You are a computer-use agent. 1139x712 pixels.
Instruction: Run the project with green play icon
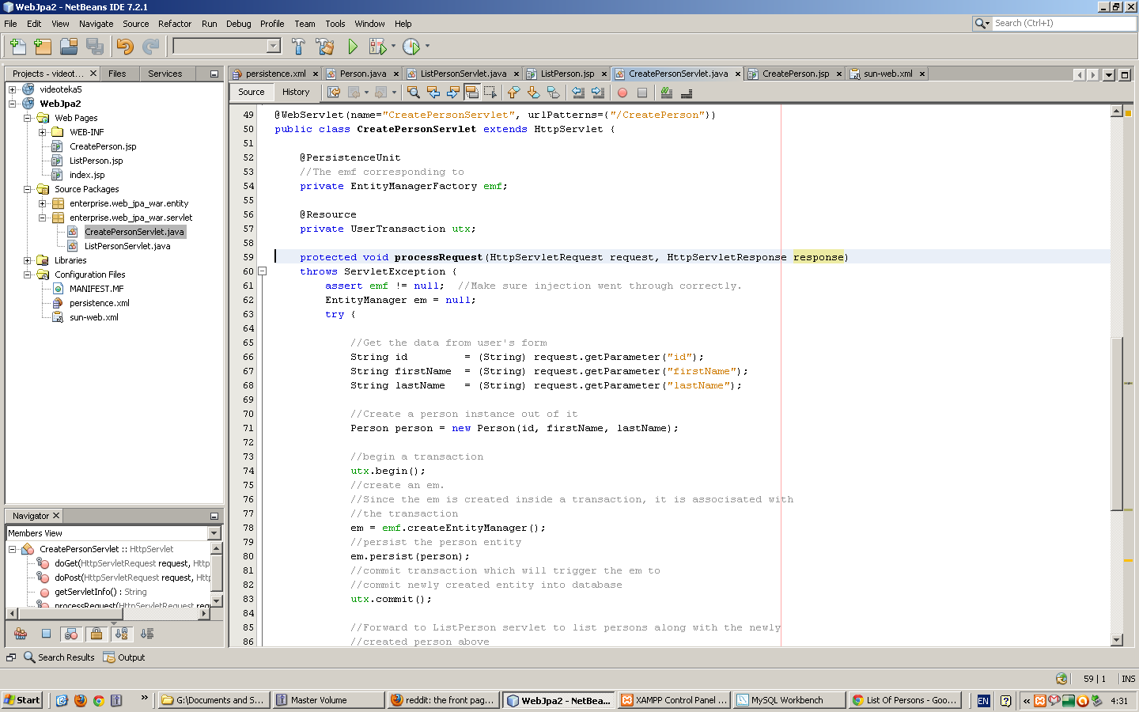coord(352,47)
